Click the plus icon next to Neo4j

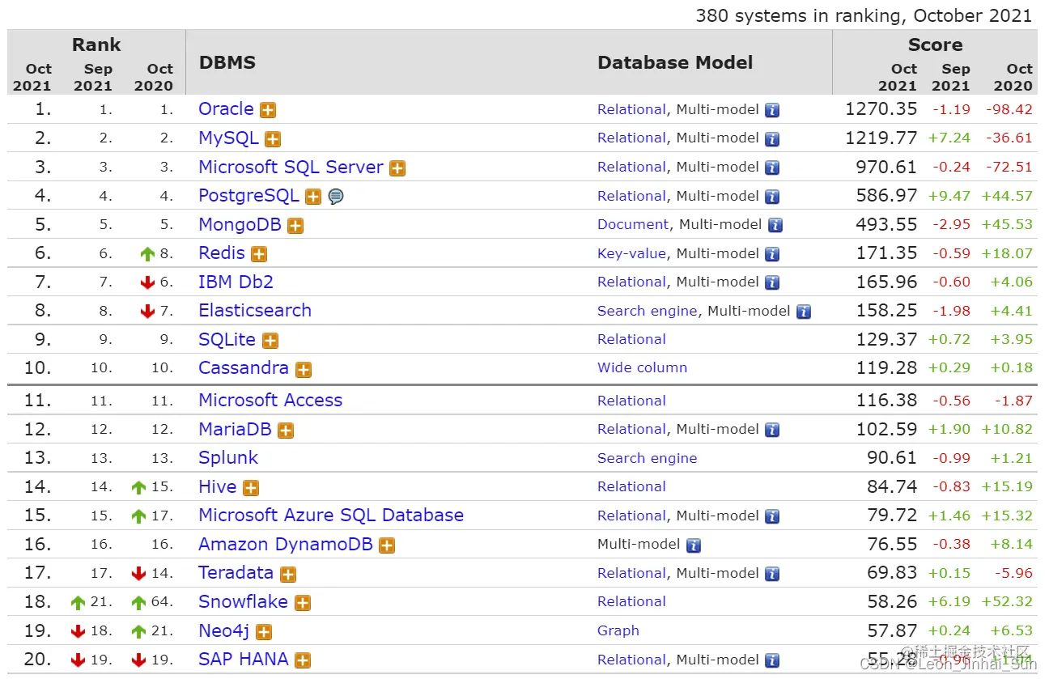click(264, 632)
